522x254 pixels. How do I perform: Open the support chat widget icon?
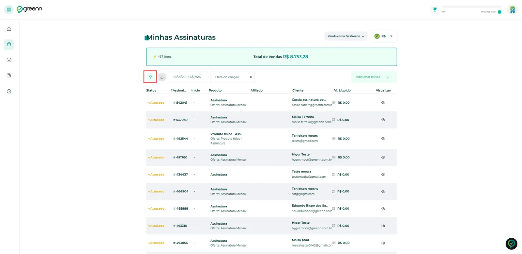pyautogui.click(x=511, y=244)
